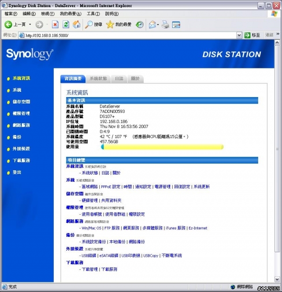Open the PPPoE 設定 link
The height and width of the screenshot is (292, 282).
click(111, 187)
